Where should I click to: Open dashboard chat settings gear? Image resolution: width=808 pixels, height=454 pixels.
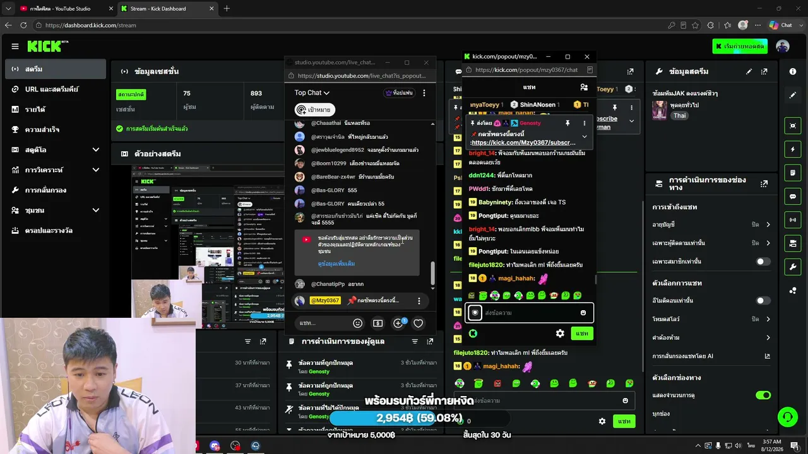tap(602, 421)
